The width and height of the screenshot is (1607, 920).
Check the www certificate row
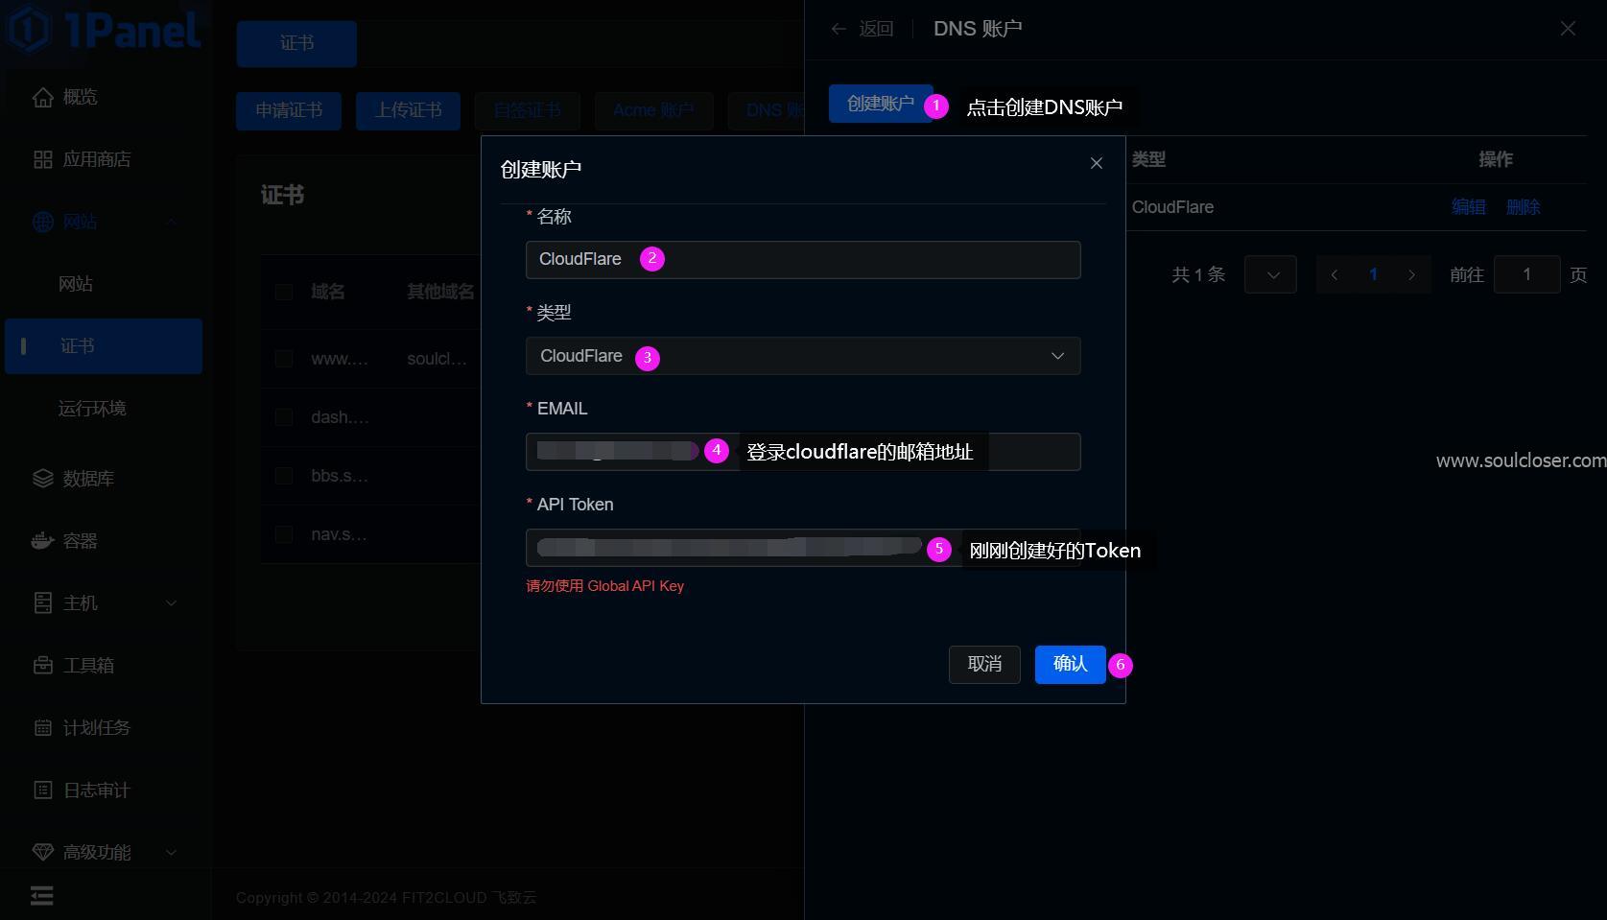coord(284,359)
